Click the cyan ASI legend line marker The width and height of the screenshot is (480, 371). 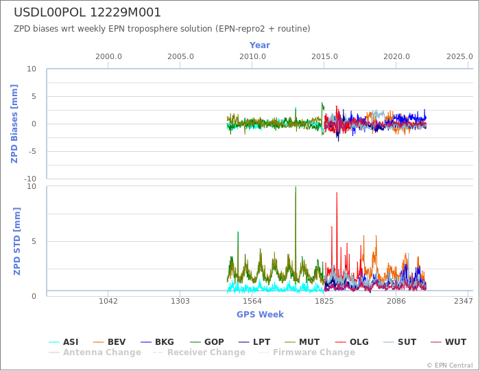(54, 342)
